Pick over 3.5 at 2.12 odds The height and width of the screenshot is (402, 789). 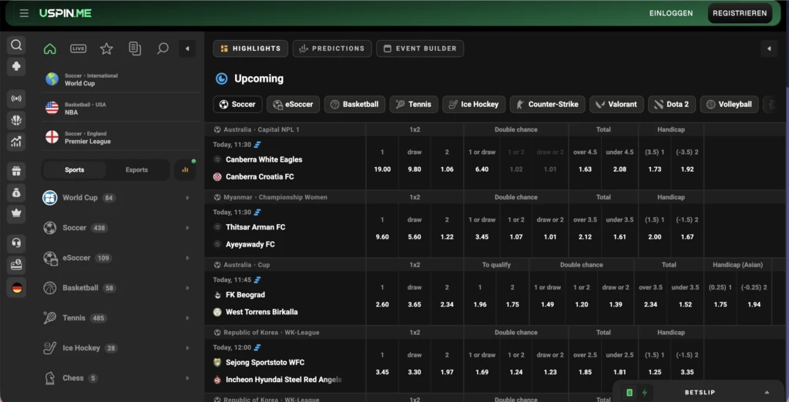point(586,229)
